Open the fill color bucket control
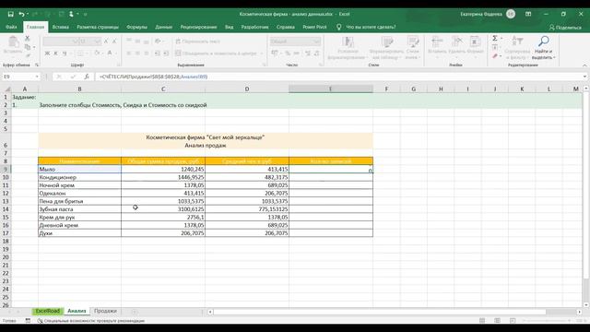The width and height of the screenshot is (590, 332). tap(97, 53)
